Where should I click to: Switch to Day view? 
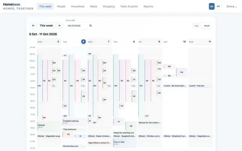point(196,26)
